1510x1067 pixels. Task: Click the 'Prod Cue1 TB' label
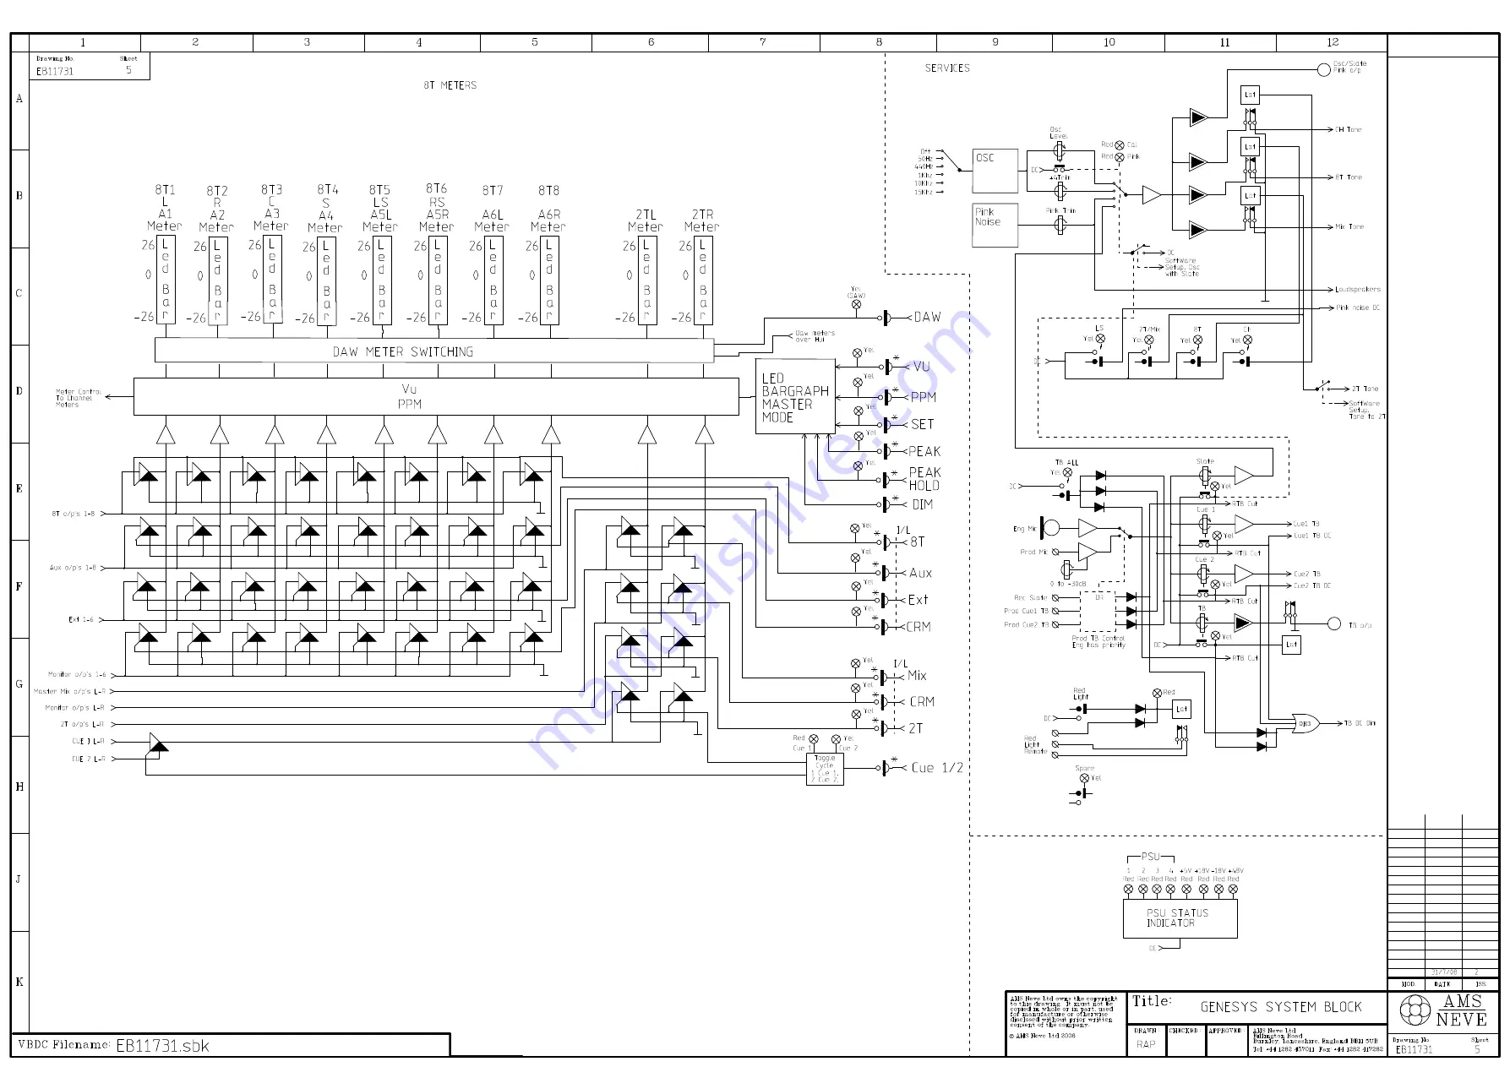pos(1026,611)
